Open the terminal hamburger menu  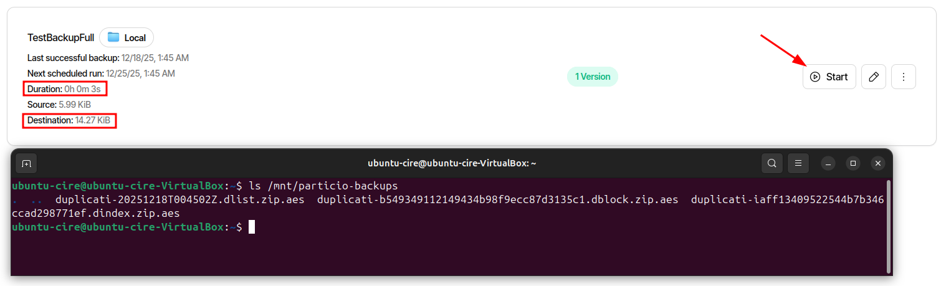click(798, 163)
